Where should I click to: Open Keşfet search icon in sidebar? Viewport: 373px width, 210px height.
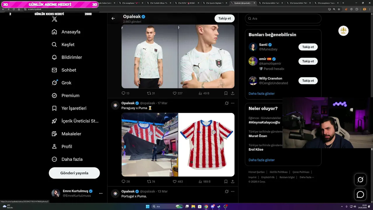point(54,45)
